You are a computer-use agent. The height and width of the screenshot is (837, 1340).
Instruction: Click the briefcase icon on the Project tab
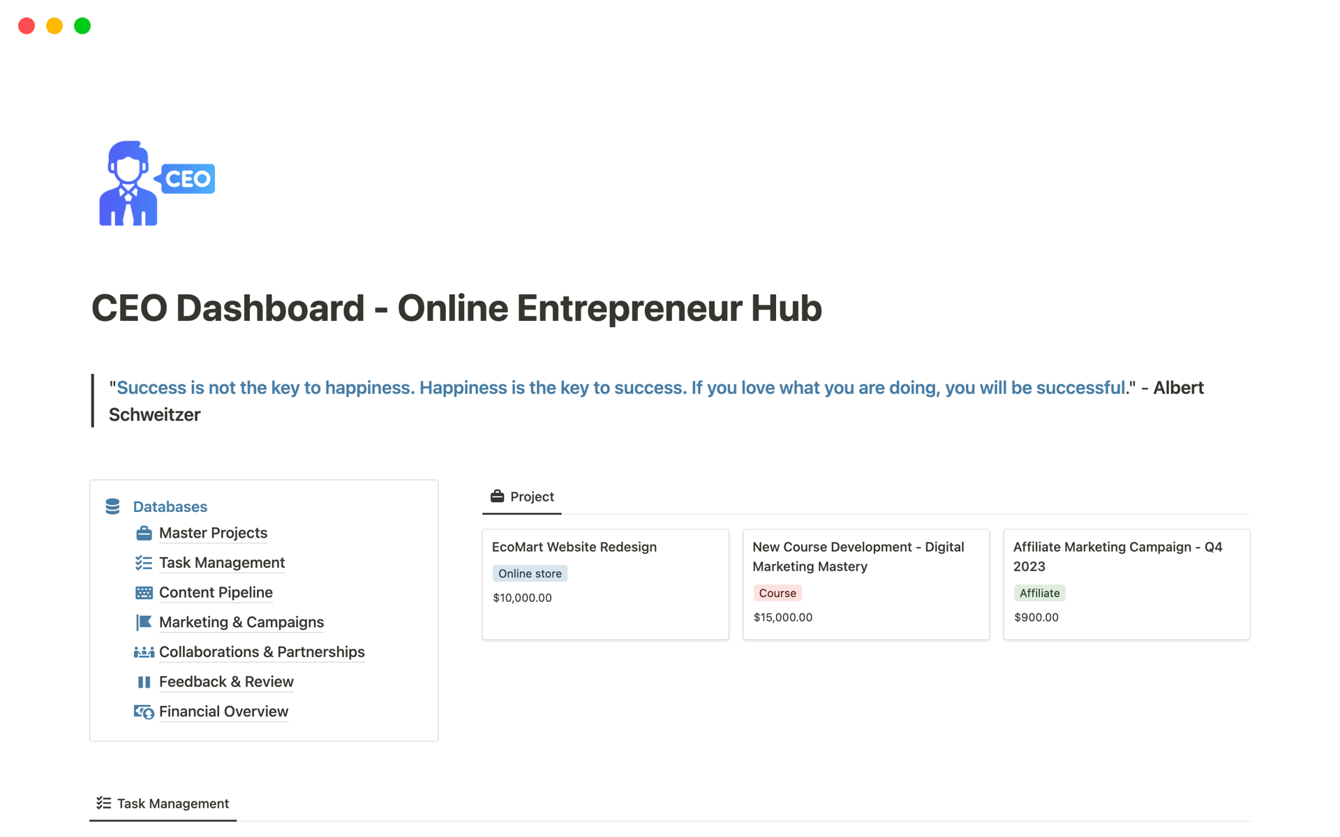[497, 496]
